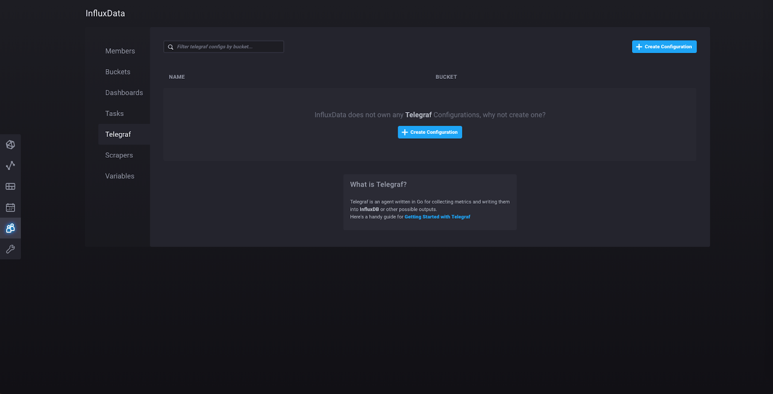773x394 pixels.
Task: Select the Telegraf tab
Action: tap(124, 134)
